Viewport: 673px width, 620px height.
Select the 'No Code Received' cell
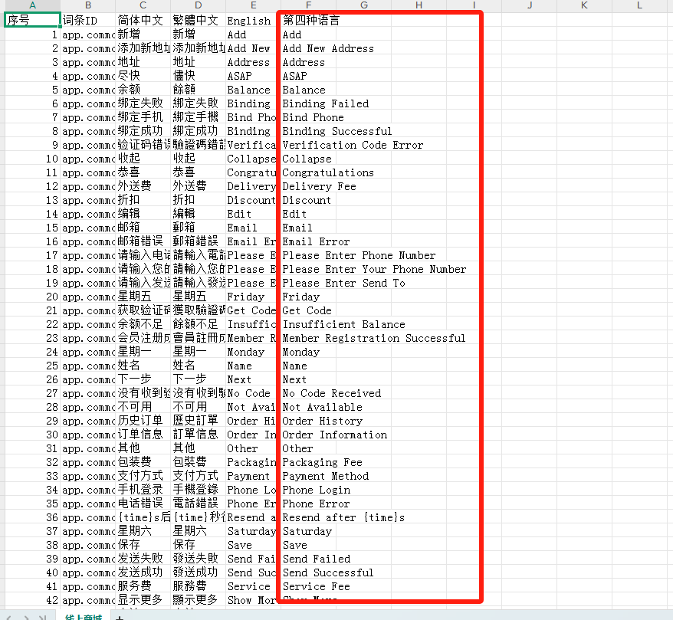click(x=308, y=393)
